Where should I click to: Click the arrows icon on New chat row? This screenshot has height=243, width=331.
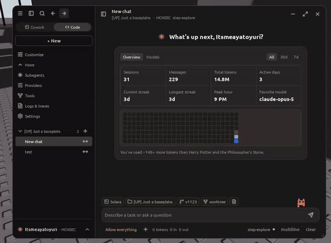click(x=85, y=142)
